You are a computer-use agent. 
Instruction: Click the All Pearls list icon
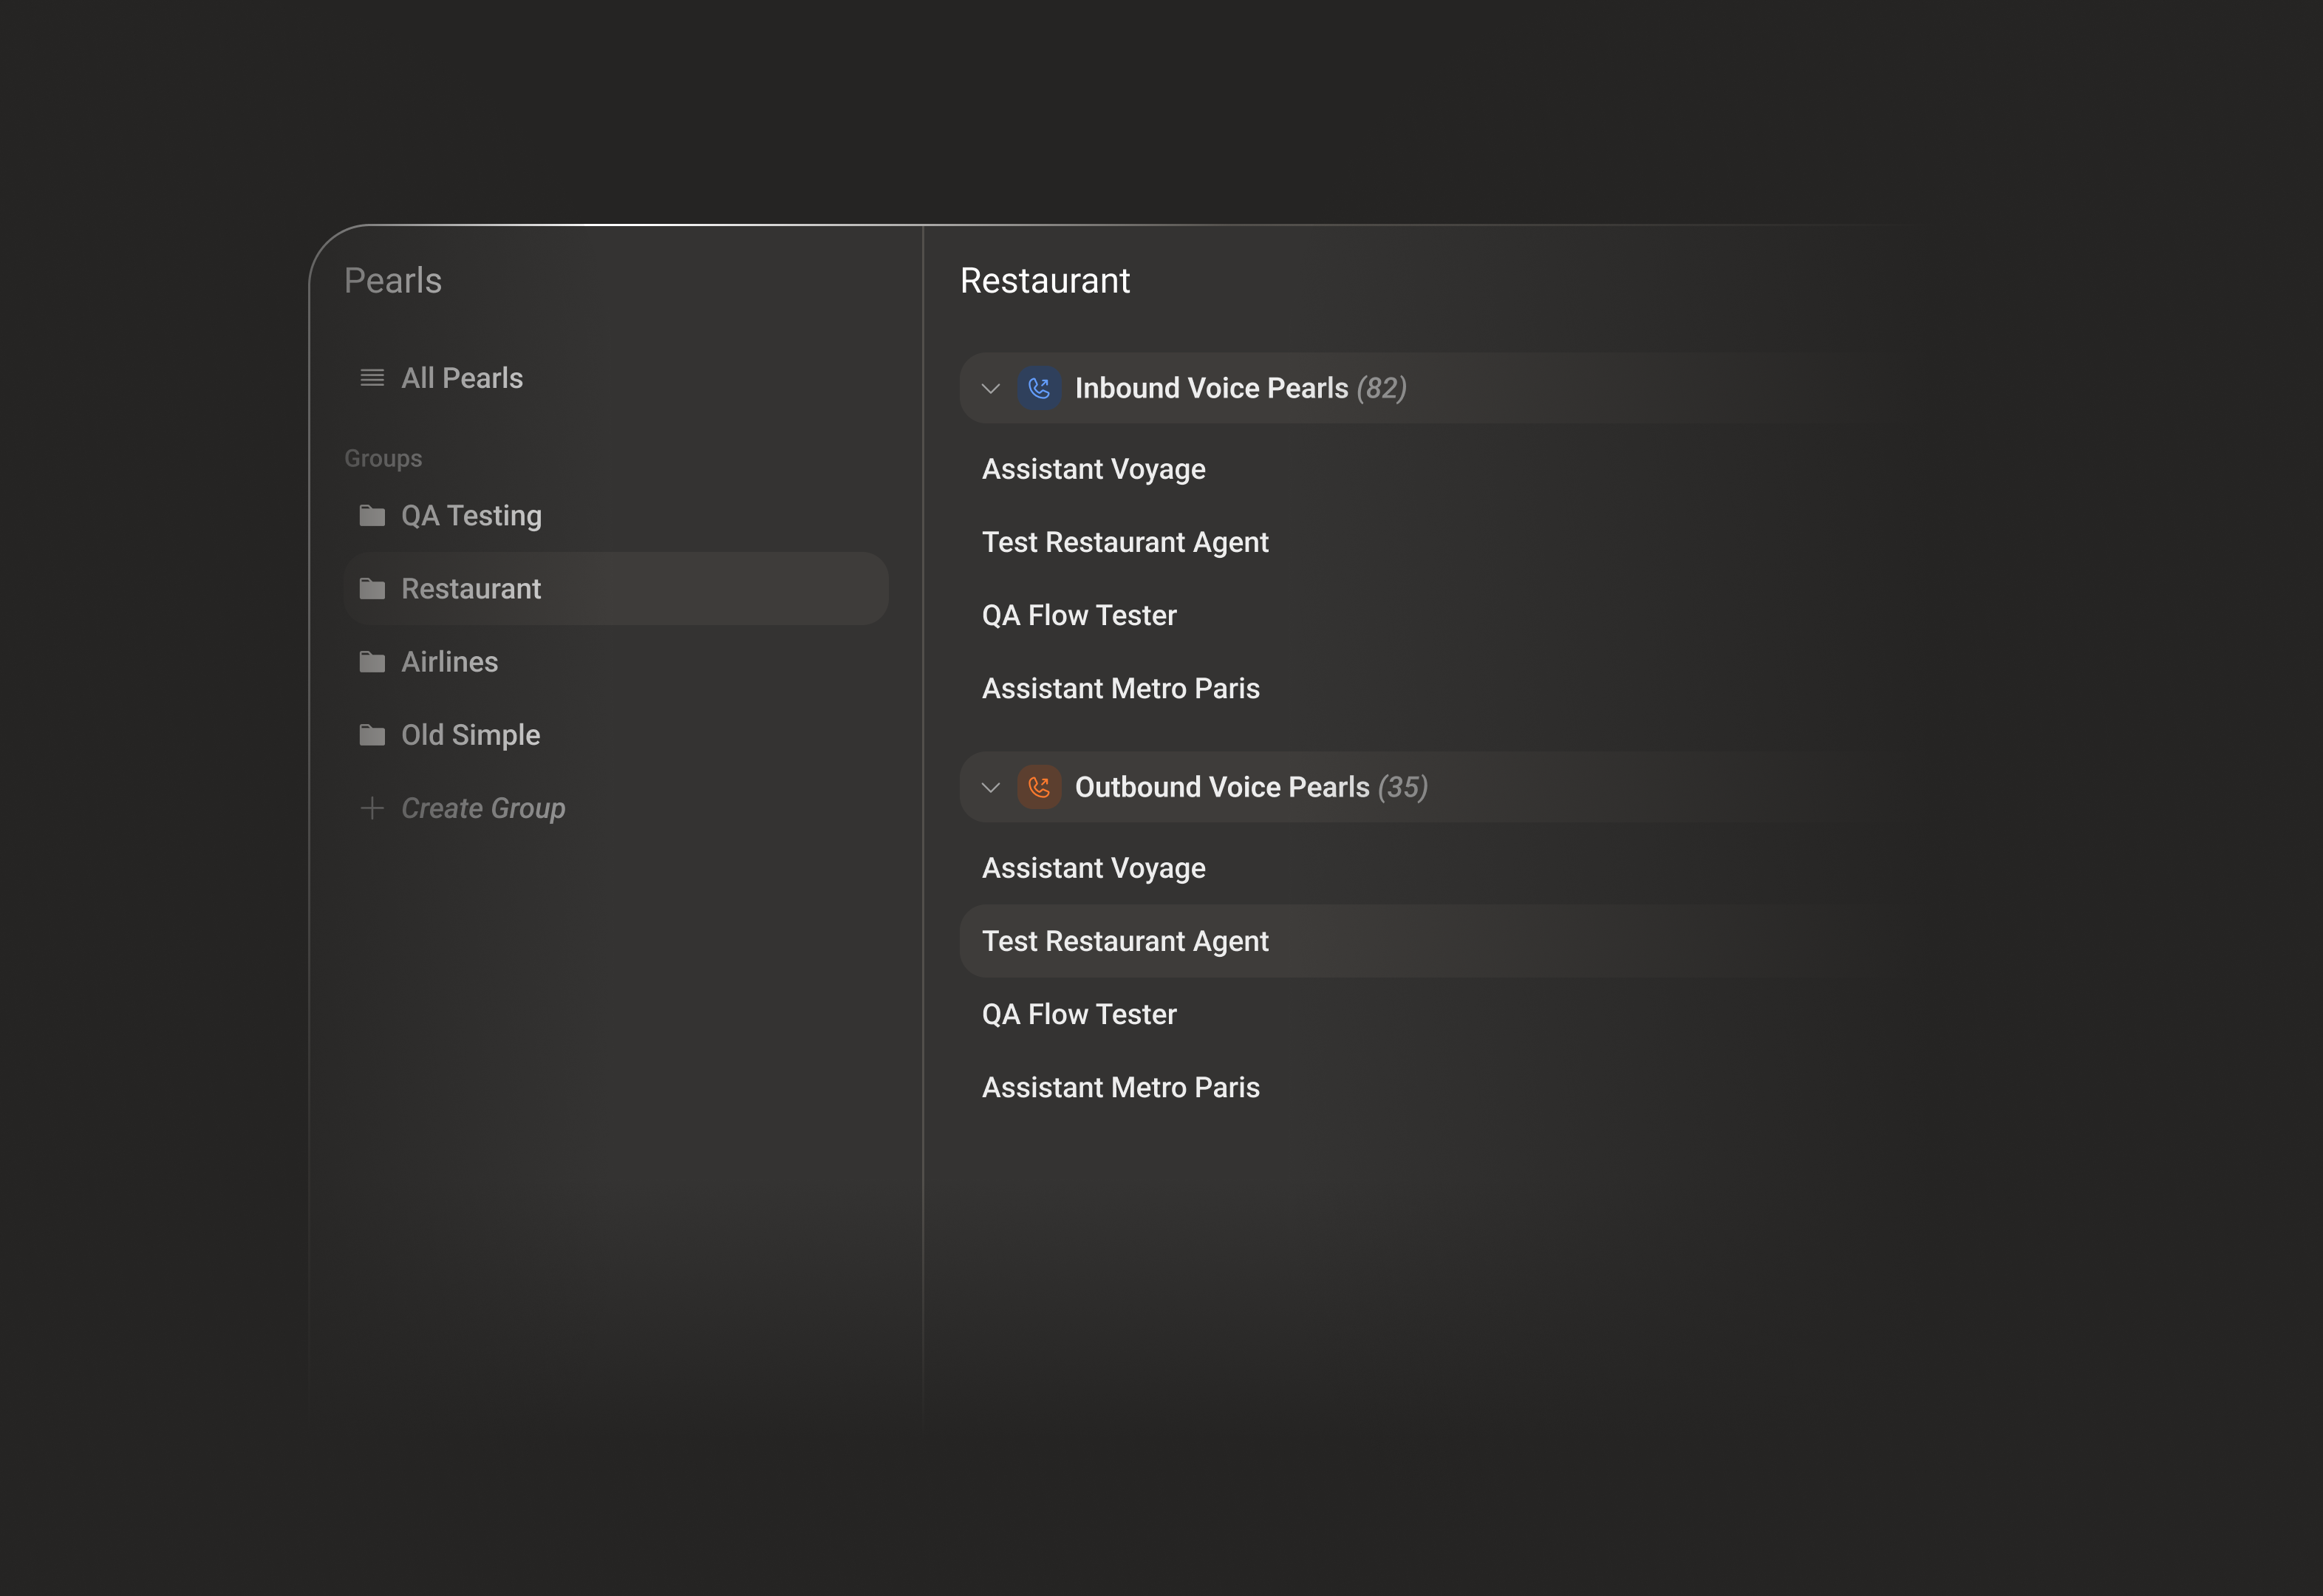(x=372, y=378)
